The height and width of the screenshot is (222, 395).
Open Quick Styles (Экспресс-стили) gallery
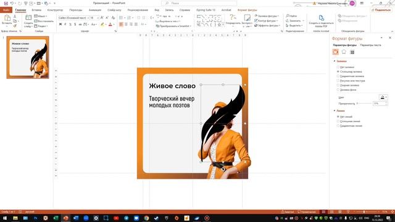click(247, 20)
